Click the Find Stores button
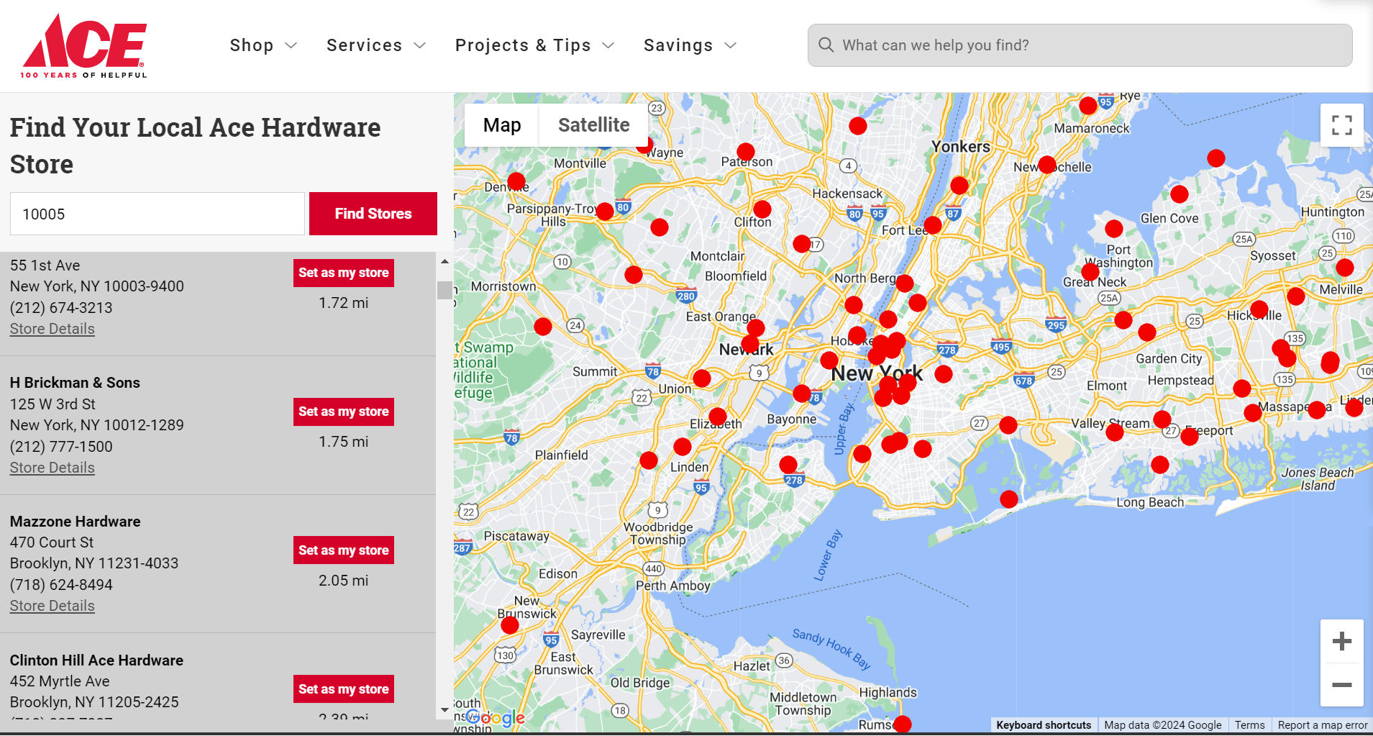Screen dimensions: 1373x736 click(373, 214)
